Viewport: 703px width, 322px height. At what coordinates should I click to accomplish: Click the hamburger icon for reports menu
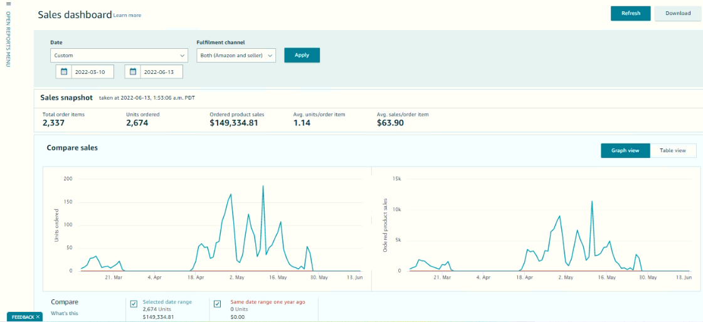(x=8, y=4)
